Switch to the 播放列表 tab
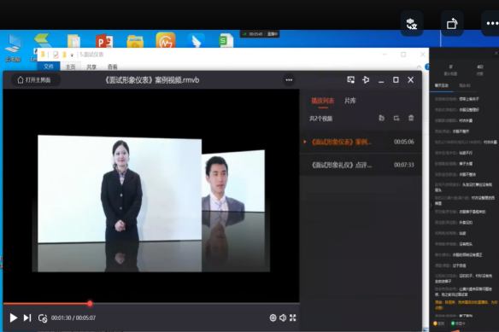This screenshot has height=332, width=499. [x=322, y=101]
